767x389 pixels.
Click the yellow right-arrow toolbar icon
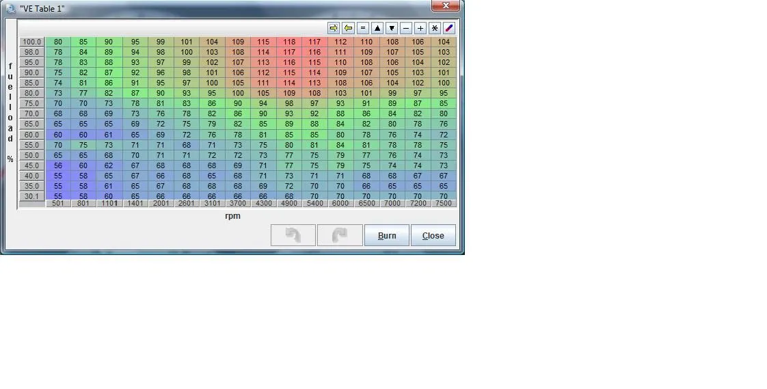click(334, 28)
